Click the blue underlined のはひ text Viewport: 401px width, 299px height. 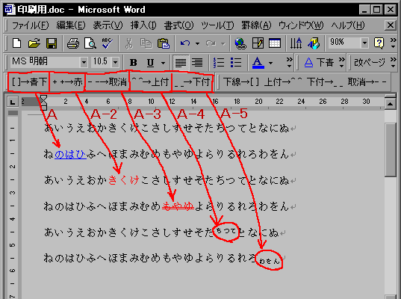pos(70,155)
